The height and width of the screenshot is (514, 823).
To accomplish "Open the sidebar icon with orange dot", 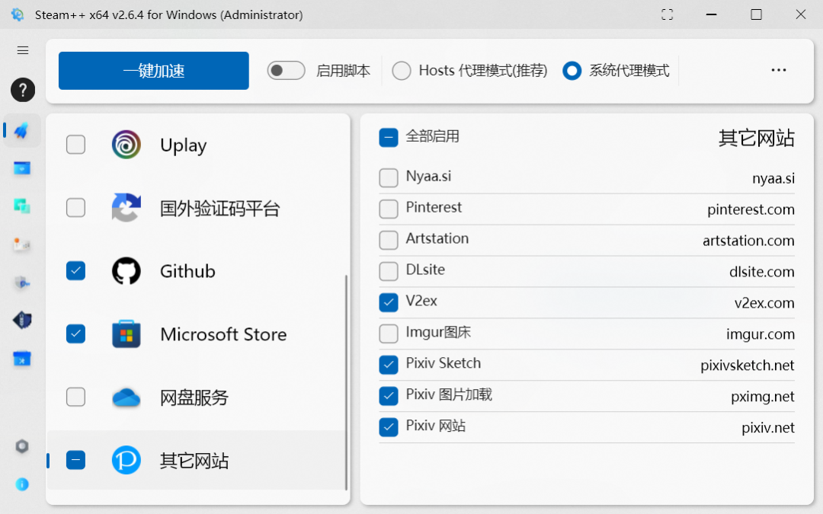I will click(22, 244).
